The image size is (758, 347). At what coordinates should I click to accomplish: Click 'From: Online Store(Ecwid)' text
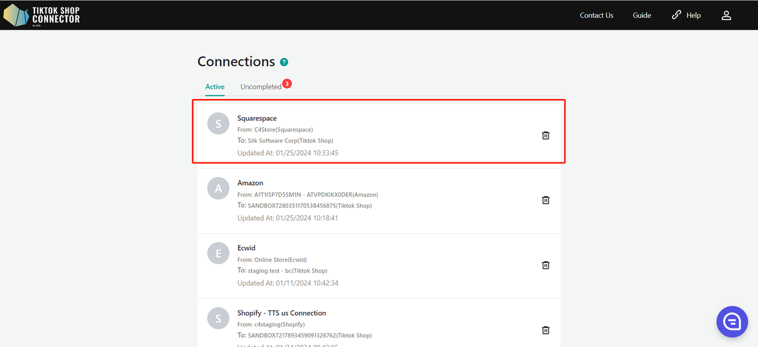[x=272, y=260]
